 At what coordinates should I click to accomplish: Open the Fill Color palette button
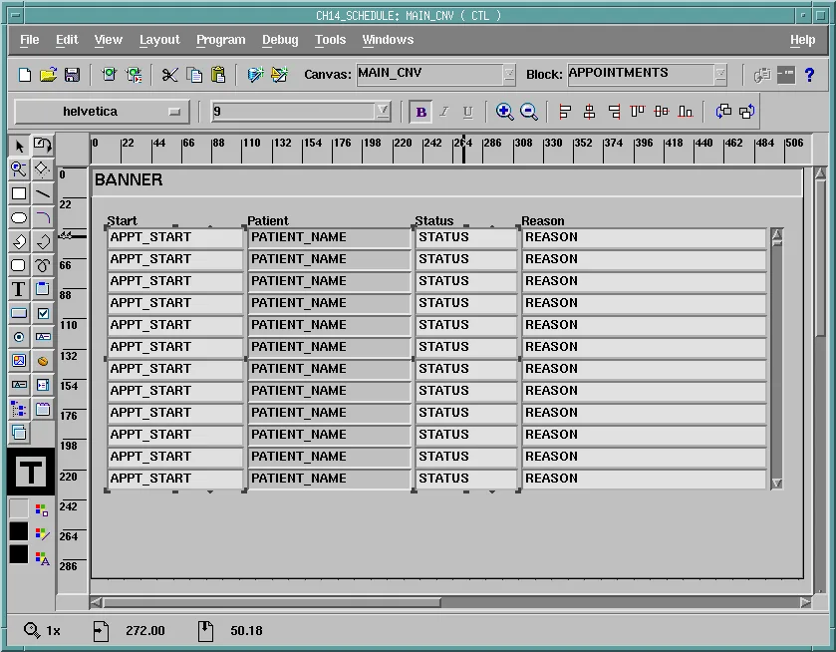click(x=42, y=510)
